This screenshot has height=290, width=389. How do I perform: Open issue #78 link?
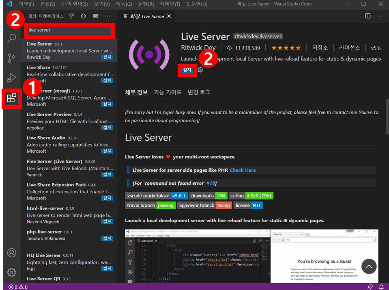point(211,184)
